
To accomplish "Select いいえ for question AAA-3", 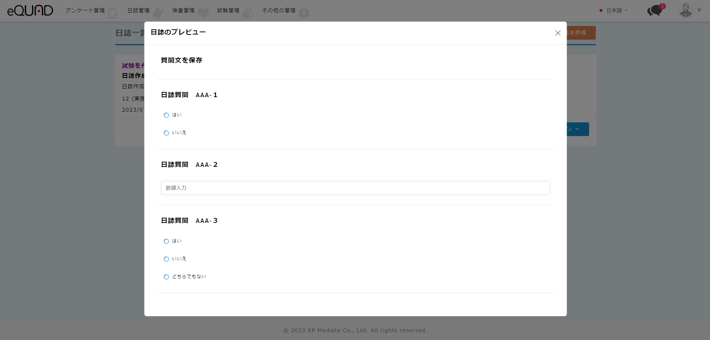I will click(x=166, y=259).
